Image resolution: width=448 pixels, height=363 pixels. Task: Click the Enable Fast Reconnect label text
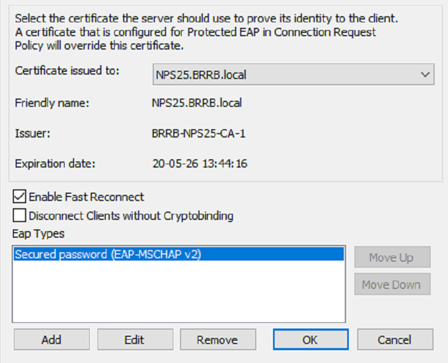click(86, 197)
